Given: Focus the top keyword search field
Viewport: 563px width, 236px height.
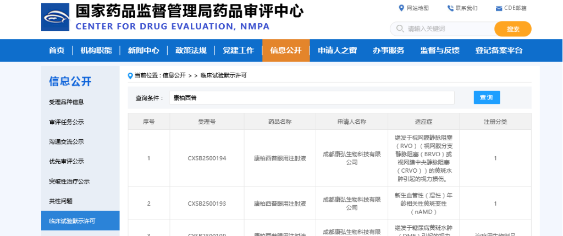Looking at the screenshot, I should [448, 29].
